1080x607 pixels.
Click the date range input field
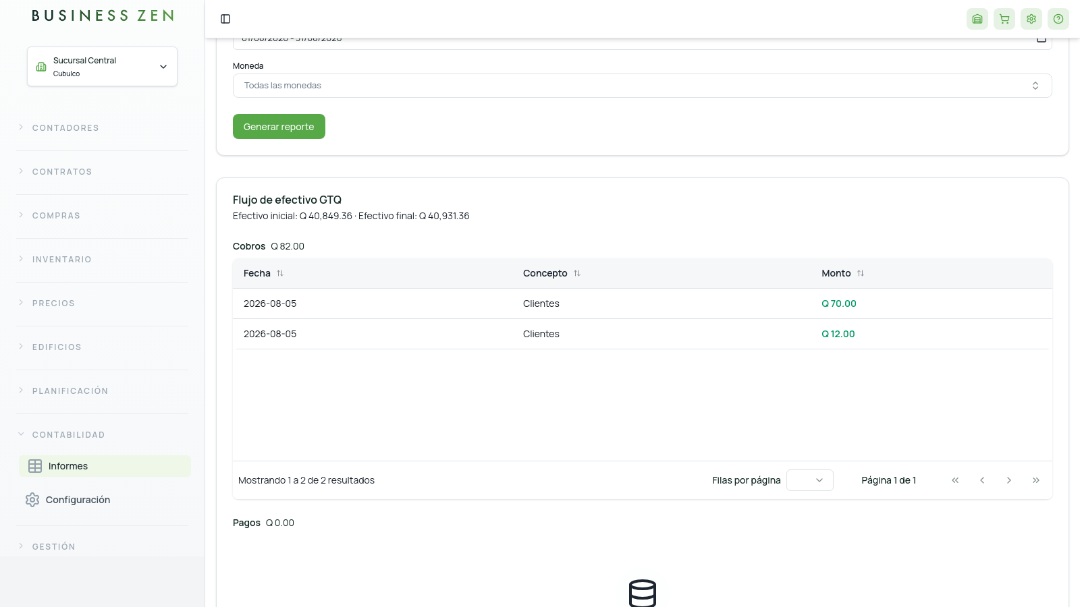coord(643,43)
